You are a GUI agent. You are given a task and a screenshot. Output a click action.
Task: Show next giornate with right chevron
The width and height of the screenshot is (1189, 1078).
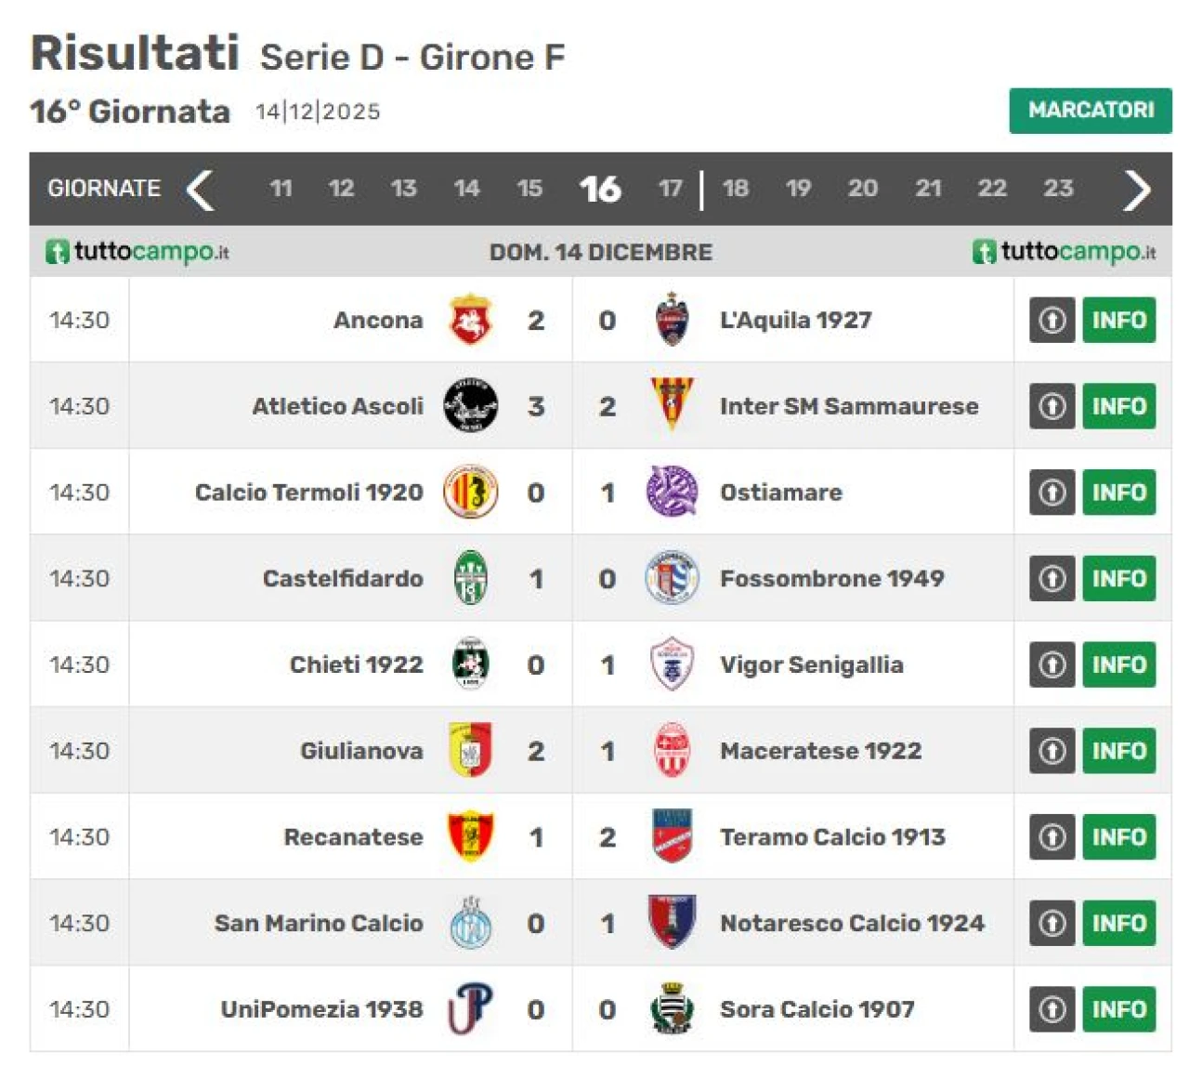[x=1136, y=190]
